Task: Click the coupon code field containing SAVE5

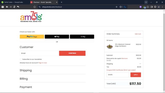Action: (x=118, y=75)
